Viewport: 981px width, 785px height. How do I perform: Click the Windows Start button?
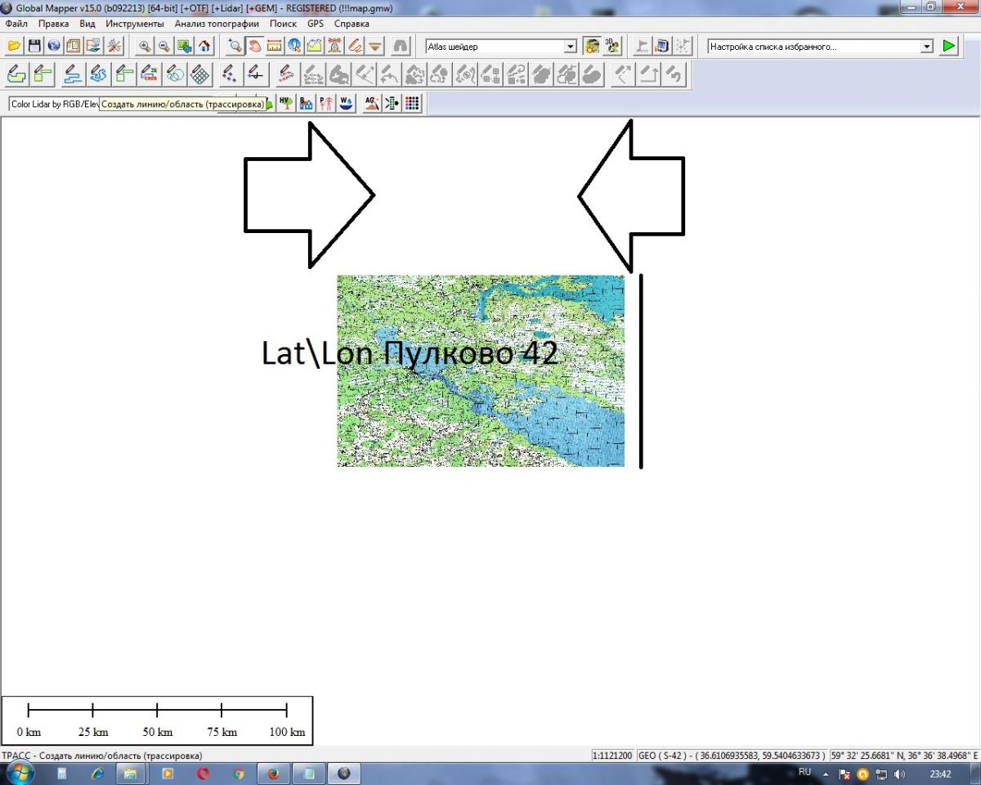(x=19, y=773)
